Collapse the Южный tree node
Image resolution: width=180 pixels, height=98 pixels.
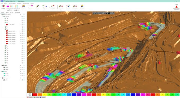[3, 17]
